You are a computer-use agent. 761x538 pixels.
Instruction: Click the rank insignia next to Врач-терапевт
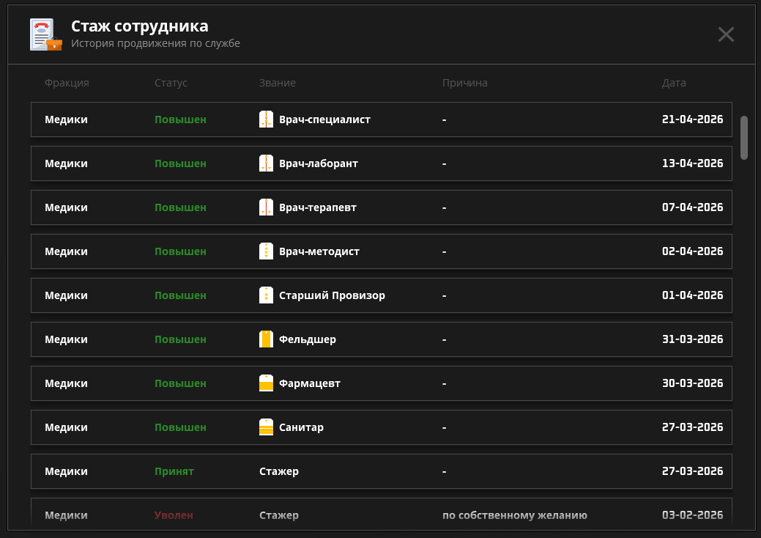[266, 207]
